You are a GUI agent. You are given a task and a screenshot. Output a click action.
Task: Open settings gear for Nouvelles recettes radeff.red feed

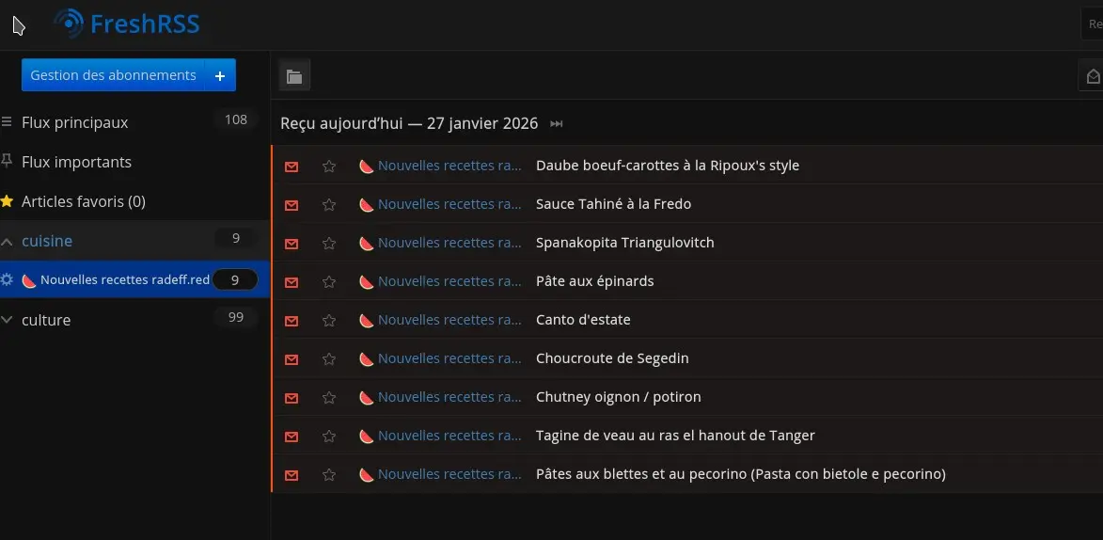point(7,279)
